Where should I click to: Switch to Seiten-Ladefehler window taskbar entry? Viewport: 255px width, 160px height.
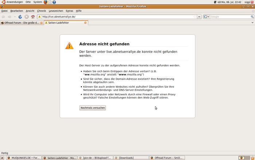click(60, 158)
